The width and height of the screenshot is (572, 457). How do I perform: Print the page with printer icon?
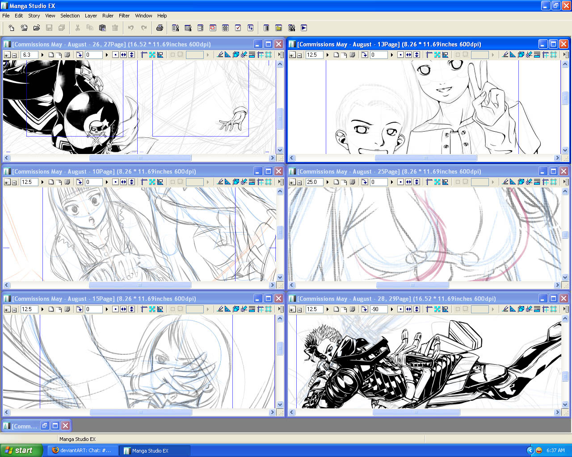coord(160,28)
